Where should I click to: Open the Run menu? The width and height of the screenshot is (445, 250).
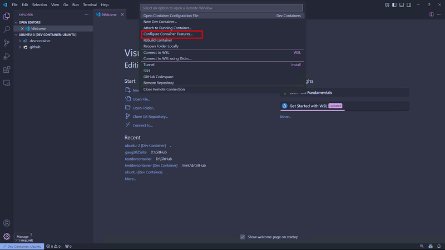76,5
